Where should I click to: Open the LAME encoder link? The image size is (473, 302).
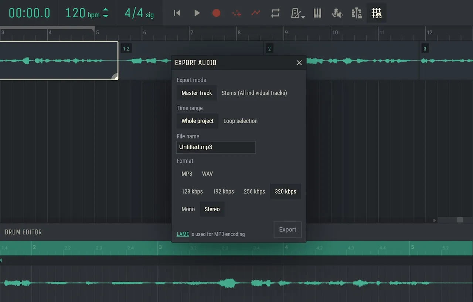click(183, 234)
